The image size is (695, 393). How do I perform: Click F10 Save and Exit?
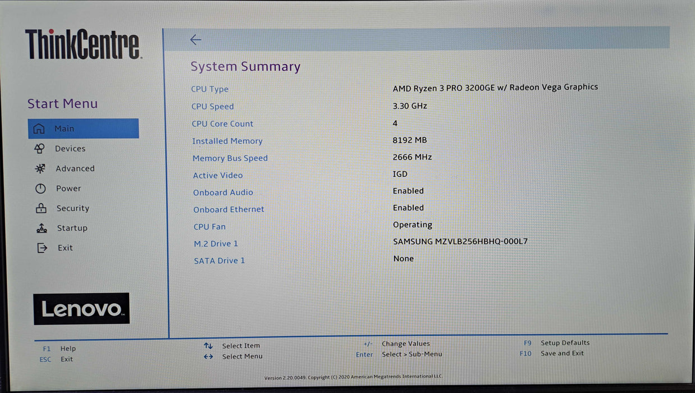pyautogui.click(x=552, y=353)
